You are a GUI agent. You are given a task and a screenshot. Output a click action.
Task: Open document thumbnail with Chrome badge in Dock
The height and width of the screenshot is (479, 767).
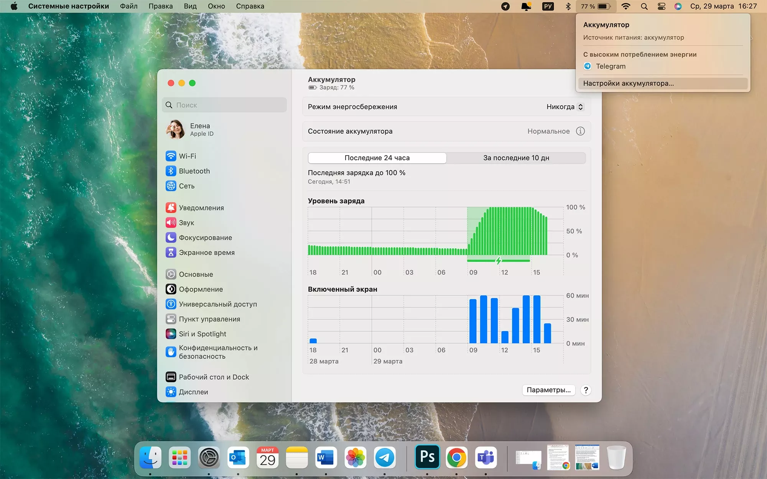coord(558,457)
